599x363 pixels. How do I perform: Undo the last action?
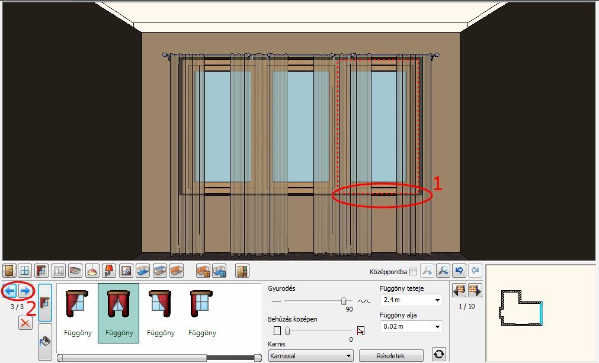click(x=459, y=271)
